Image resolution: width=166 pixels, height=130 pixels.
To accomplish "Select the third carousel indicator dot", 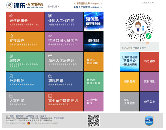I will click(139, 43).
